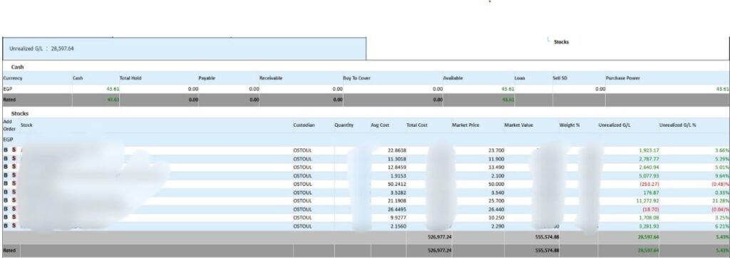Sort by the Total Cost column header

click(x=417, y=125)
